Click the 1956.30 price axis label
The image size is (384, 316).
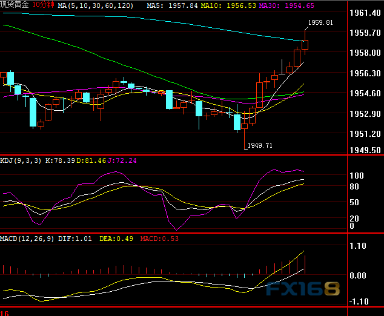pos(365,73)
